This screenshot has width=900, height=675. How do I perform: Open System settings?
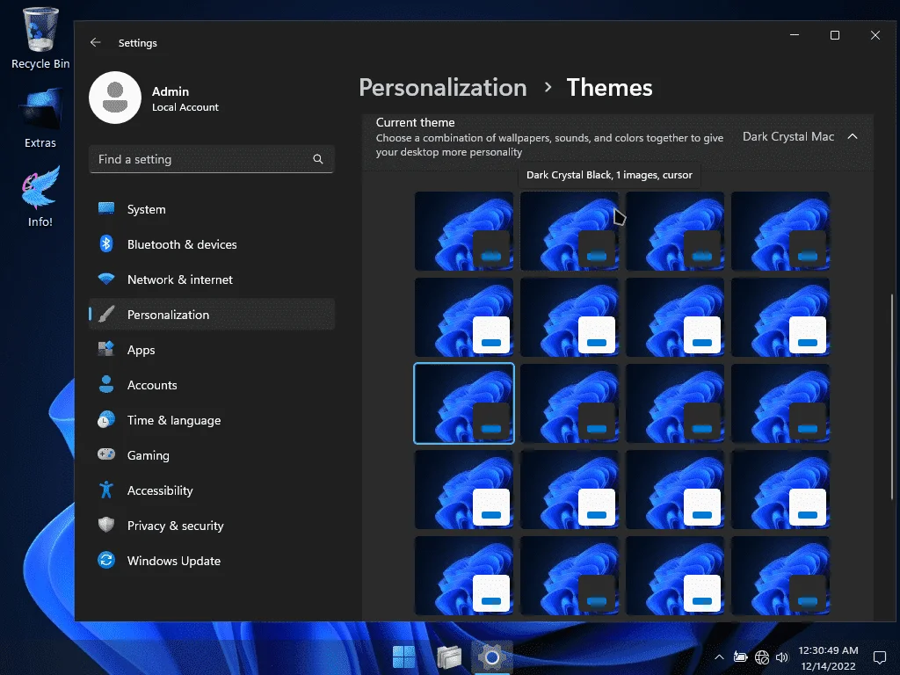click(x=211, y=209)
